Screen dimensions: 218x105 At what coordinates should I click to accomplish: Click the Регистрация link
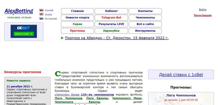203,16
